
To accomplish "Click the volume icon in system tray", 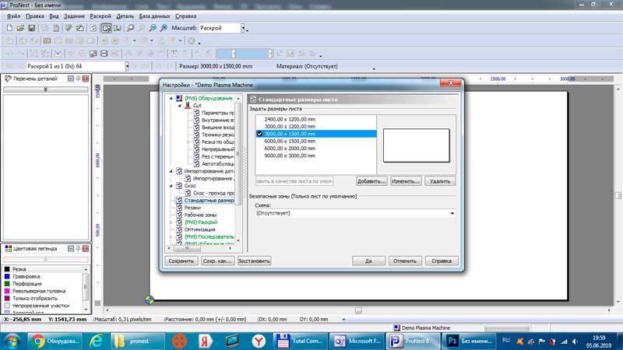I will coord(575,341).
